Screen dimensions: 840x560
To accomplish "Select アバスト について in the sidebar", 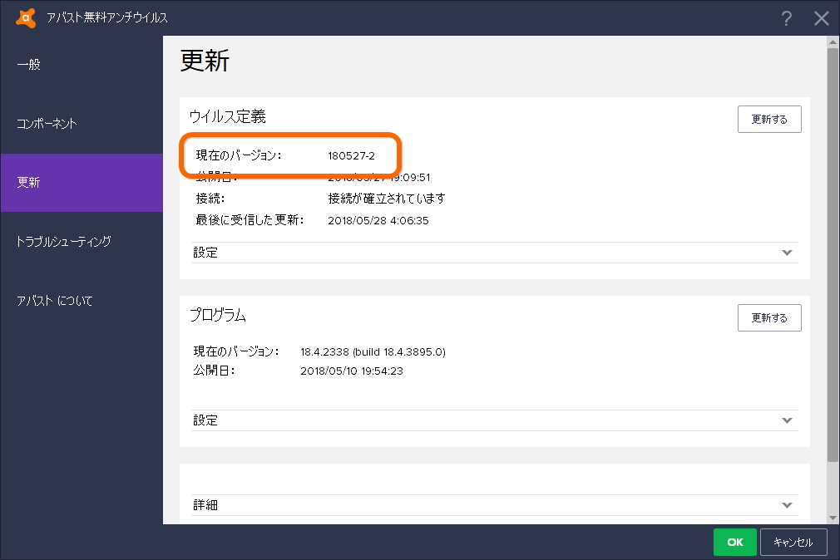I will (x=52, y=301).
